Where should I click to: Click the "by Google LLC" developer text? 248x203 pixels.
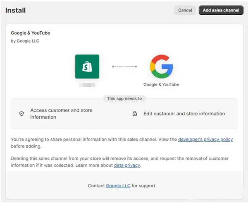click(25, 41)
